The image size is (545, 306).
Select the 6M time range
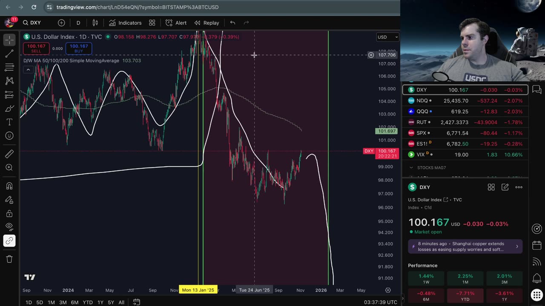(x=75, y=302)
